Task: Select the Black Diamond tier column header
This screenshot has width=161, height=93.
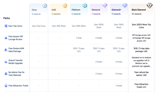Action: pos(141,10)
